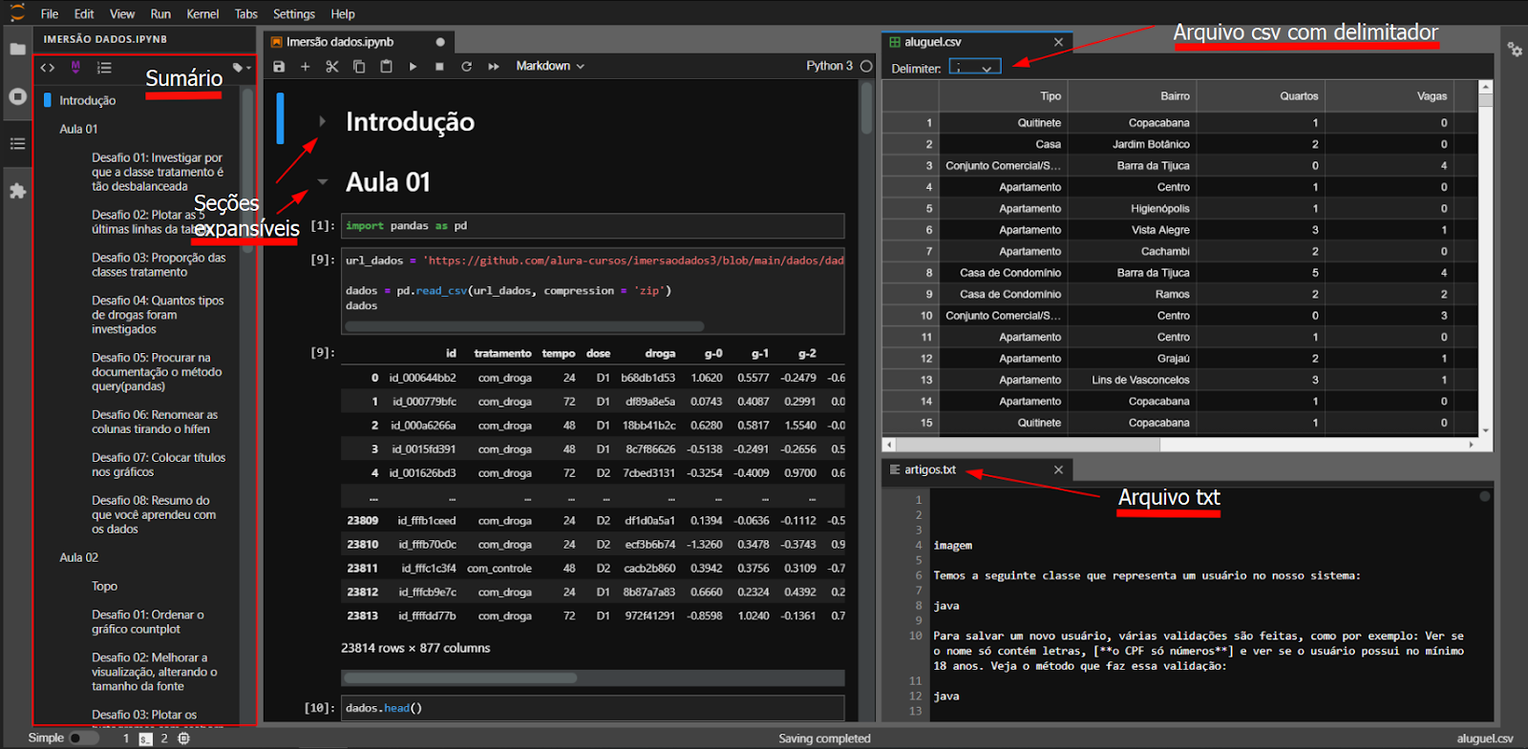The width and height of the screenshot is (1528, 749).
Task: Click the import pandas as pd code cell
Action: coord(592,226)
